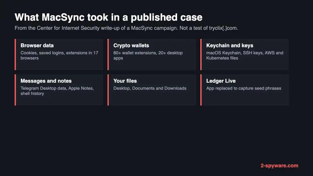Click 'Cookies, saved logins, extensions in 17 browsers'

pos(59,55)
